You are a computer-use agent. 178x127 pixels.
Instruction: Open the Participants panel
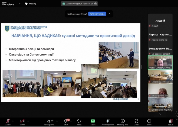(49, 122)
